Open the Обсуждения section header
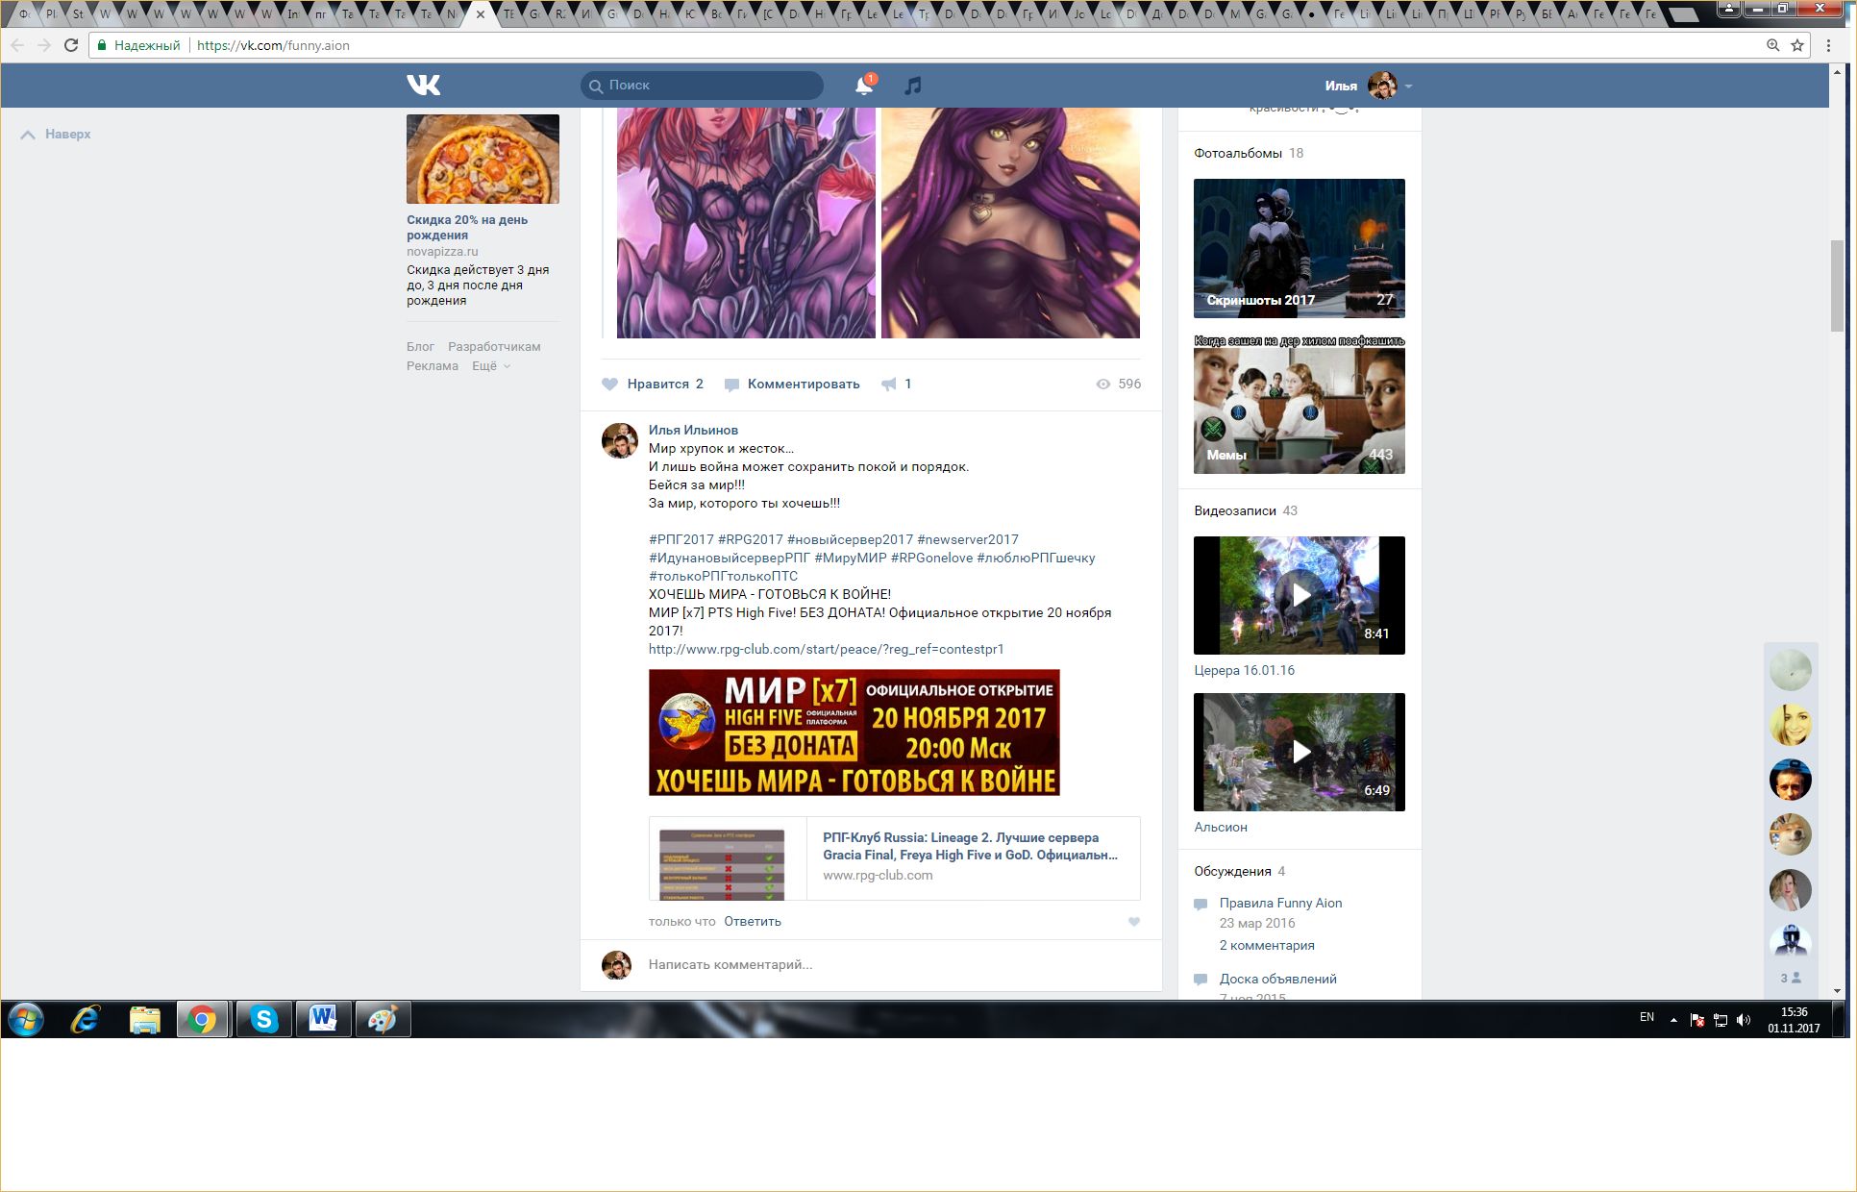 tap(1240, 871)
